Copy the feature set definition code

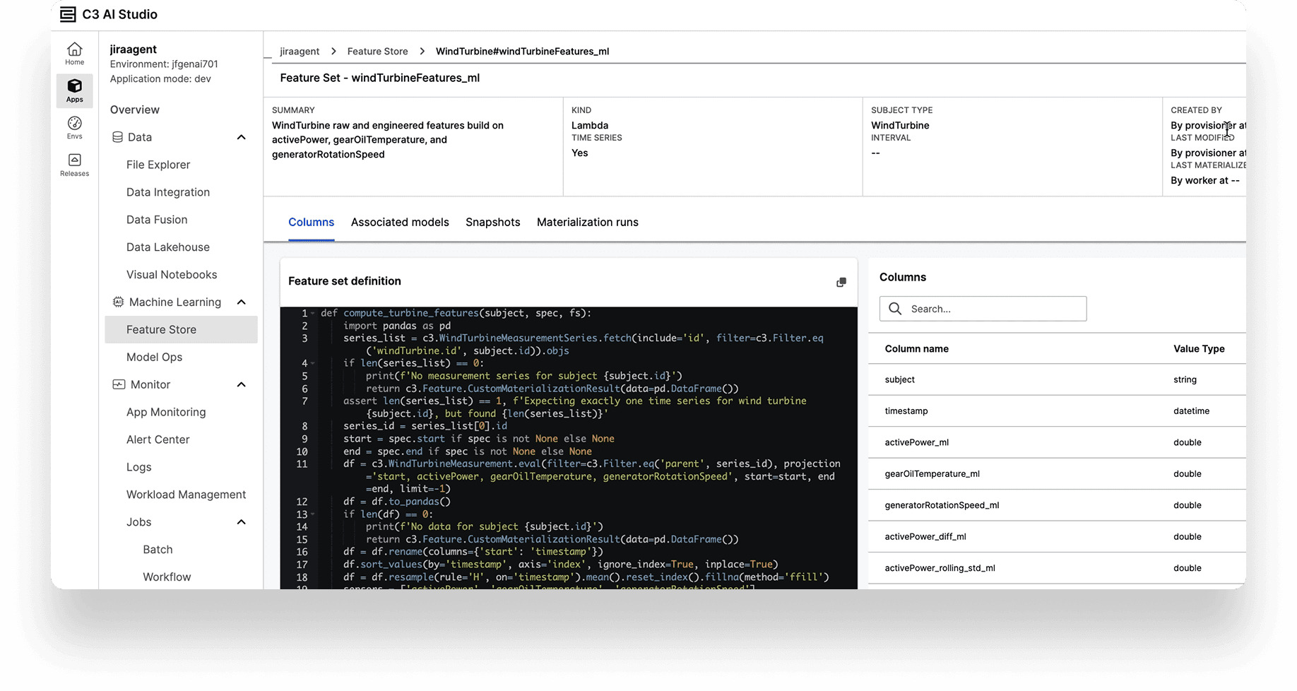[841, 282]
